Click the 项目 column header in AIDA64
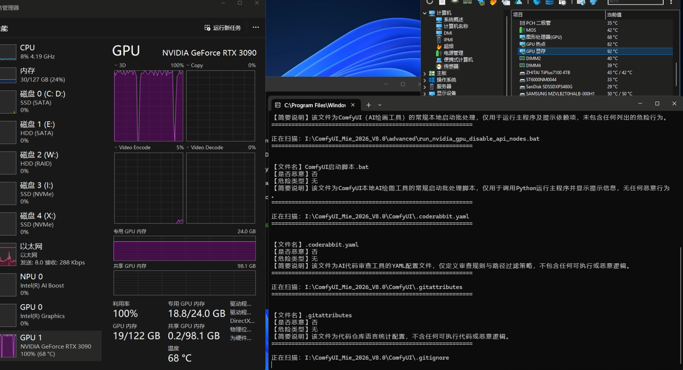The image size is (683, 370). coord(558,15)
